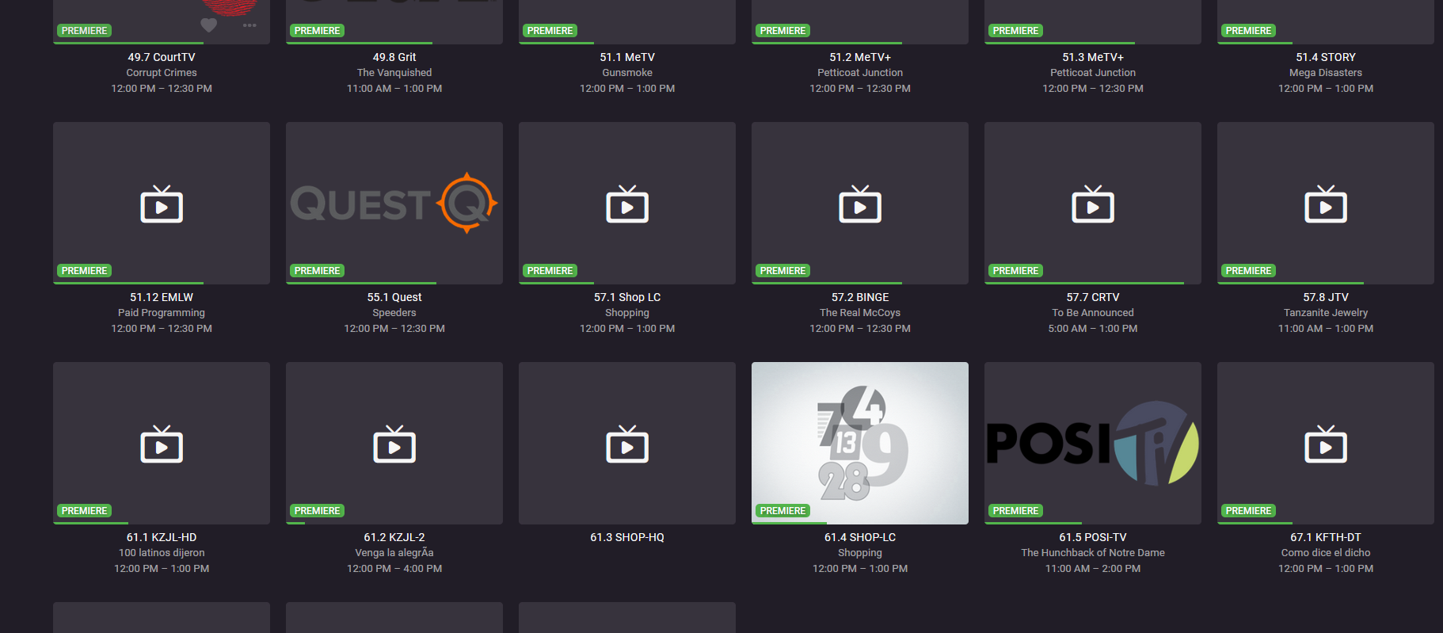Select the 61.4 SHOP-LC channel title
The height and width of the screenshot is (633, 1443).
[x=860, y=537]
